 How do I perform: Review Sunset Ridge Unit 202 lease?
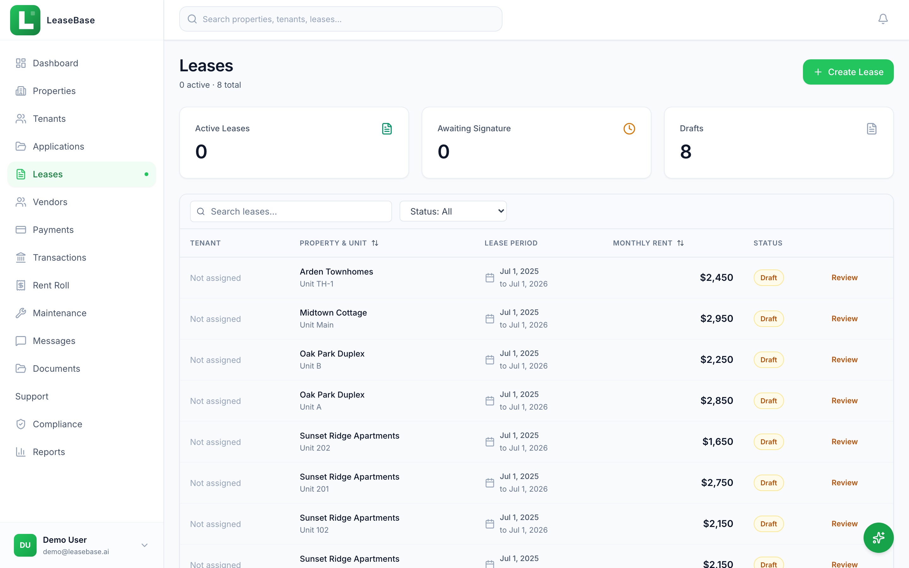coord(844,442)
